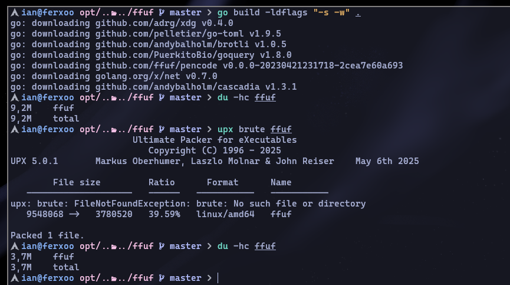This screenshot has height=285, width=510.
Task: Click the github.com/ffuf/pencode module path
Action: click(x=156, y=65)
